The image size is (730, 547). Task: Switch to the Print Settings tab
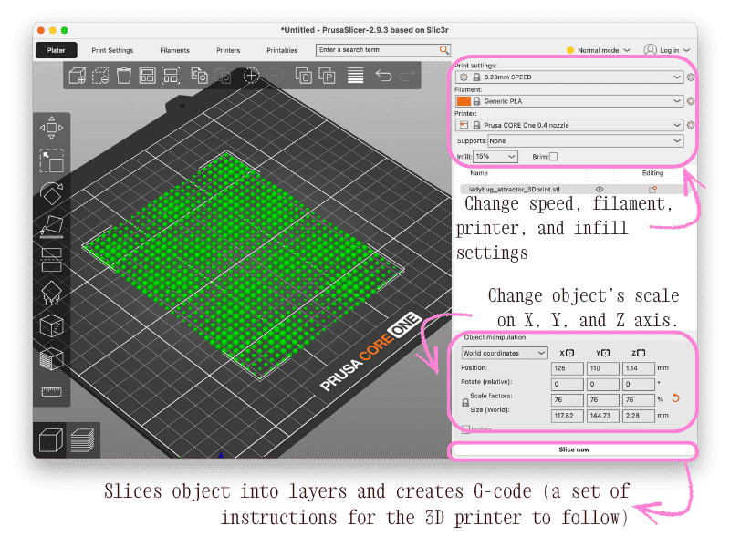coord(112,50)
